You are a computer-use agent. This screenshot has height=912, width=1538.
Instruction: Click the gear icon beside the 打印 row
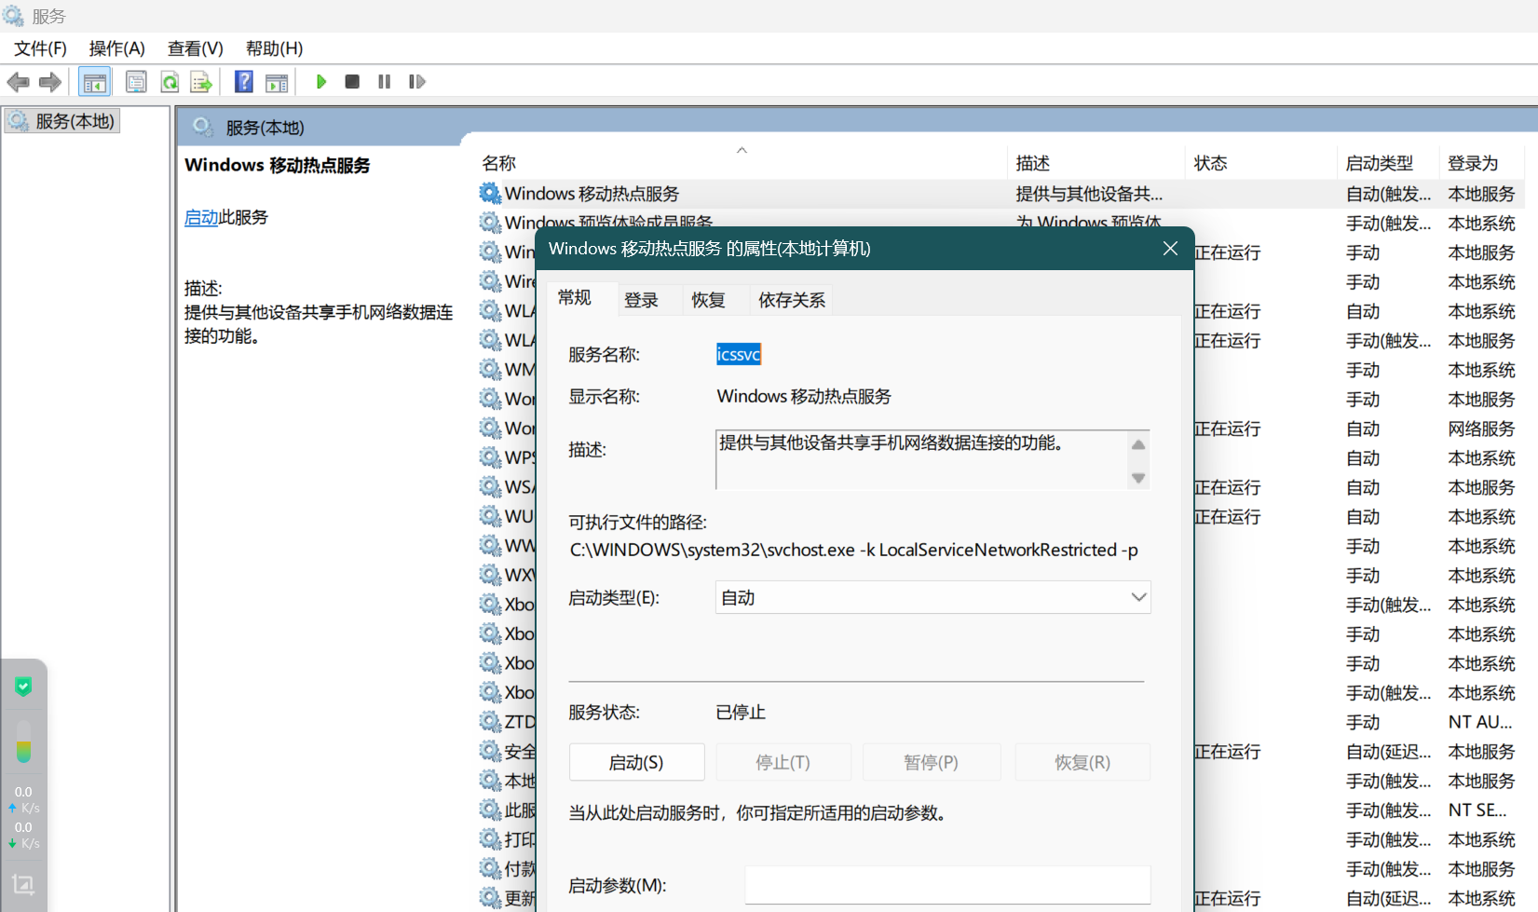click(x=490, y=839)
